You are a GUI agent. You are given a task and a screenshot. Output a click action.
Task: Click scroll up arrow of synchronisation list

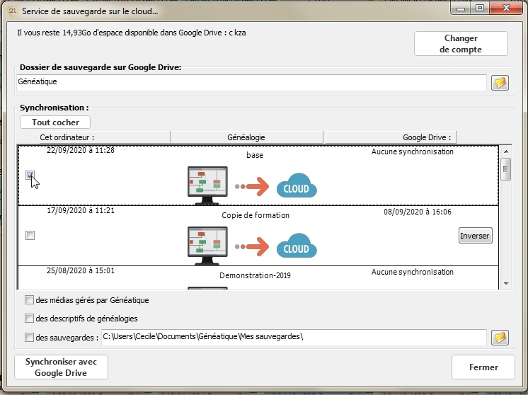point(506,151)
